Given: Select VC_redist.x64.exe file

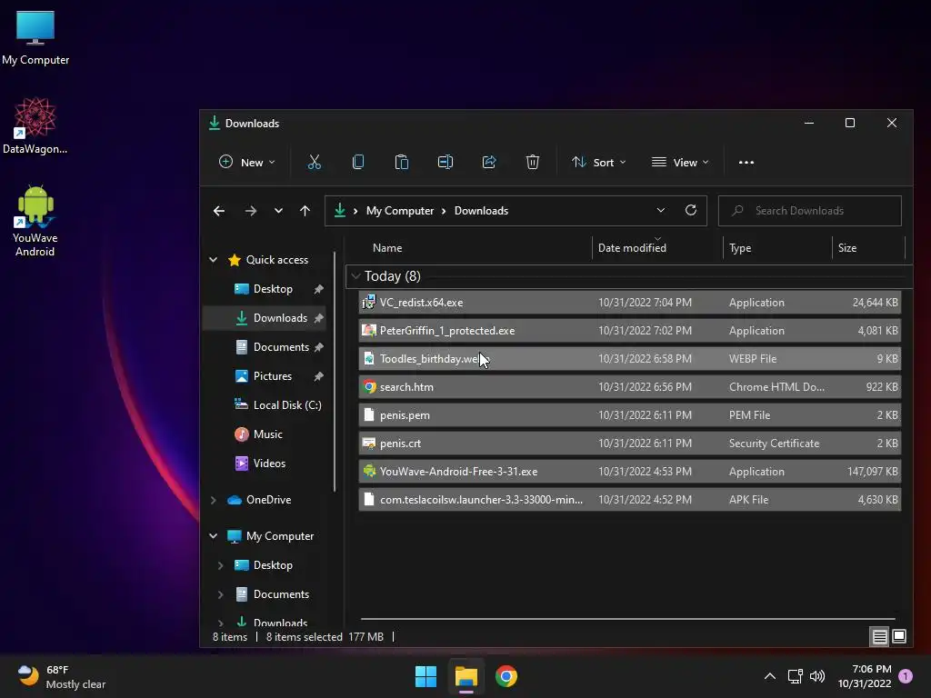Looking at the screenshot, I should click(x=629, y=303).
